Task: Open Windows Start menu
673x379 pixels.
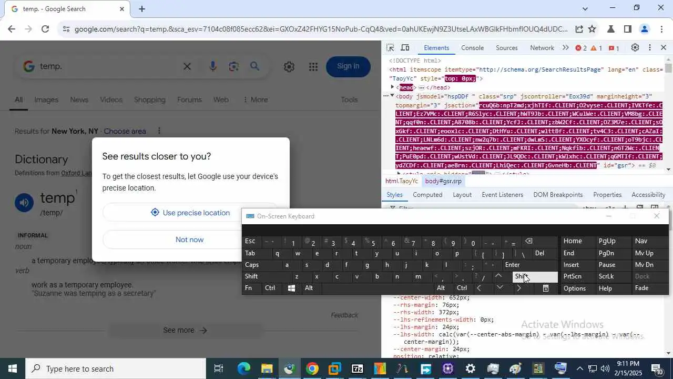Action: coord(13,368)
